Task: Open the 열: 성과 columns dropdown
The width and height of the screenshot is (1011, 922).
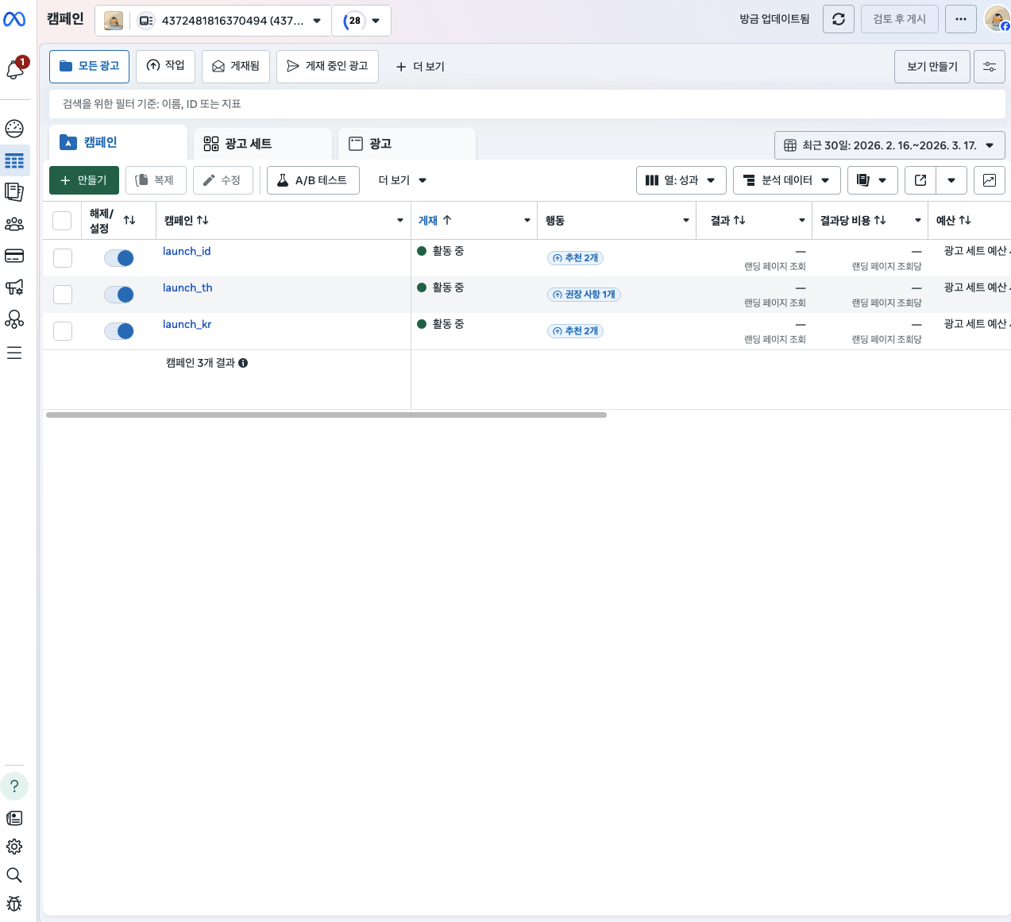Action: (681, 180)
